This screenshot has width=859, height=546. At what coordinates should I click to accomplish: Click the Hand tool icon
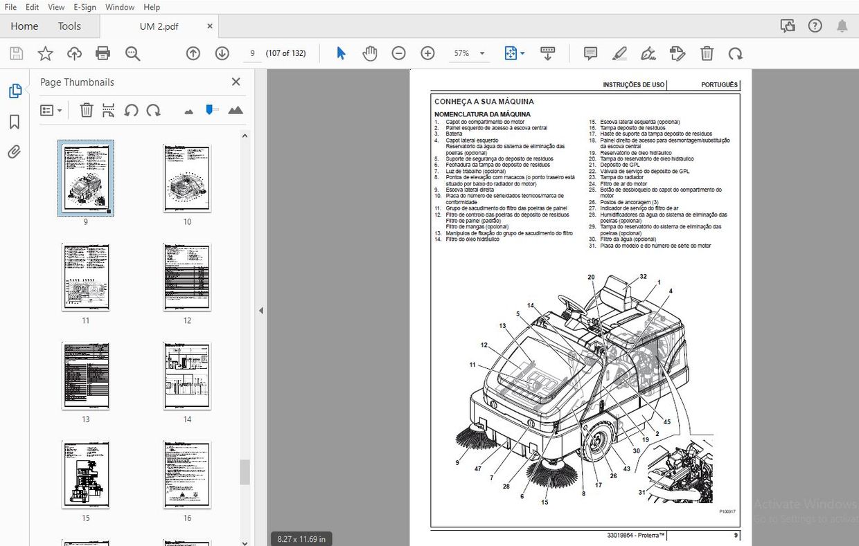(x=370, y=53)
